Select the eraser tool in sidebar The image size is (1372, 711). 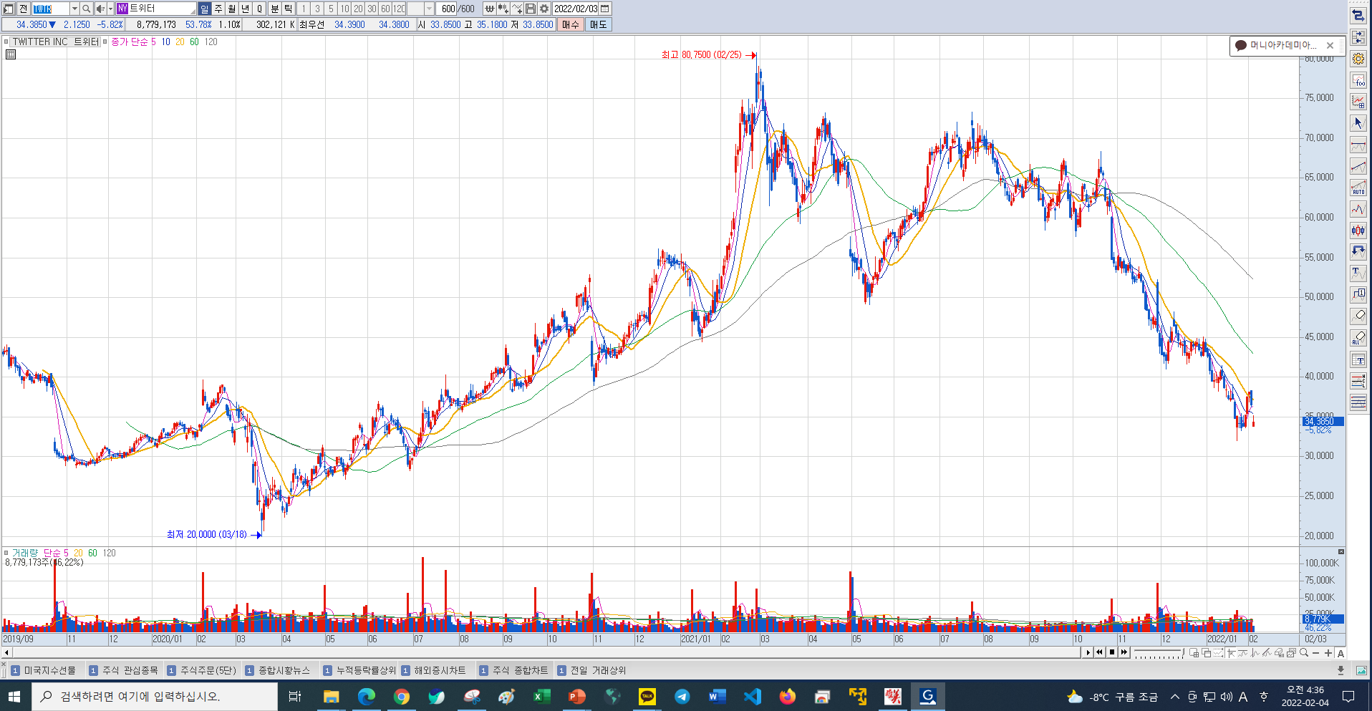click(1358, 316)
